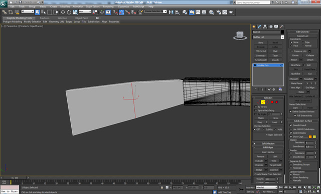Click the Mirror tool icon
Screen dimensions: 321x194
(171, 12)
